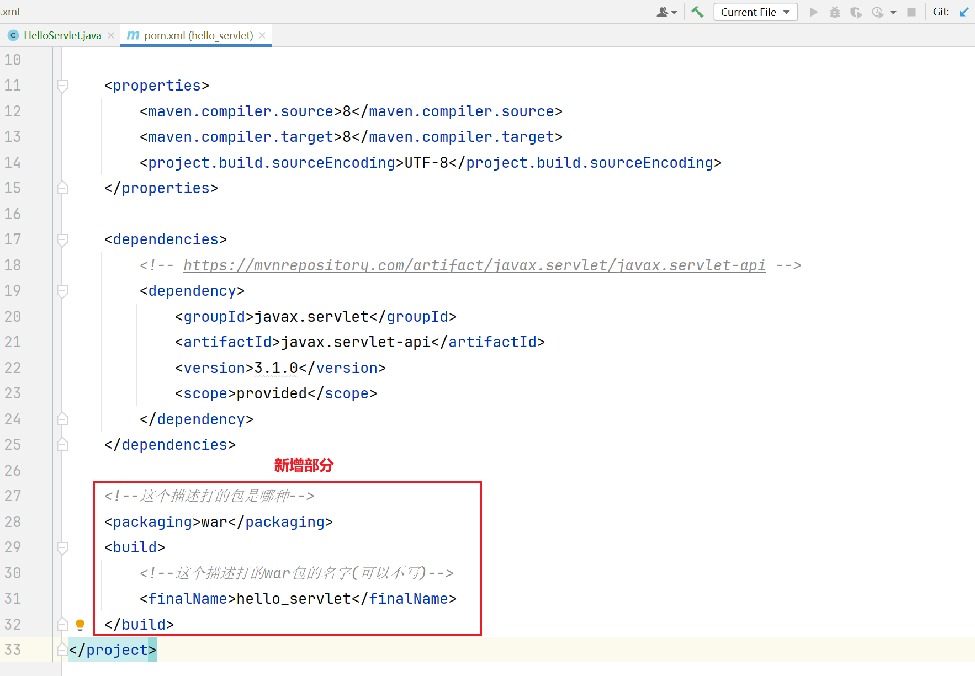The image size is (975, 676).
Task: Open the profiler options dropdown arrow
Action: (893, 13)
